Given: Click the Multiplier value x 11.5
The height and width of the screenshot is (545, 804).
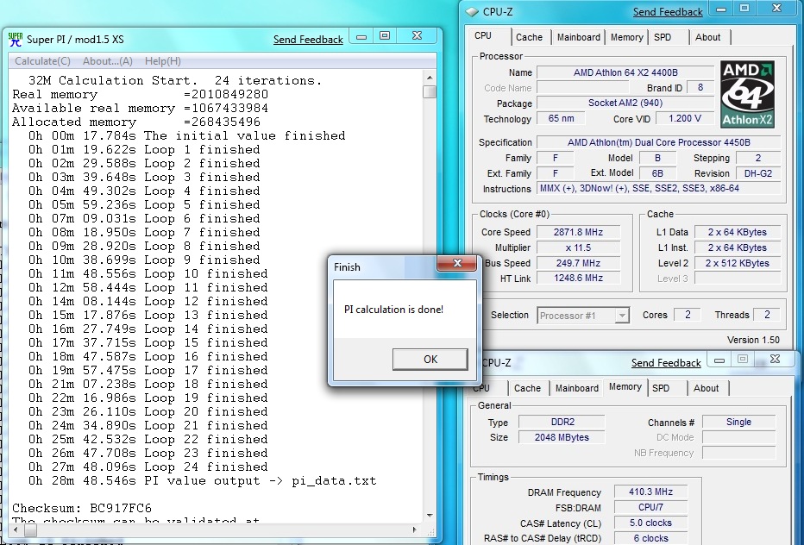Looking at the screenshot, I should [578, 247].
